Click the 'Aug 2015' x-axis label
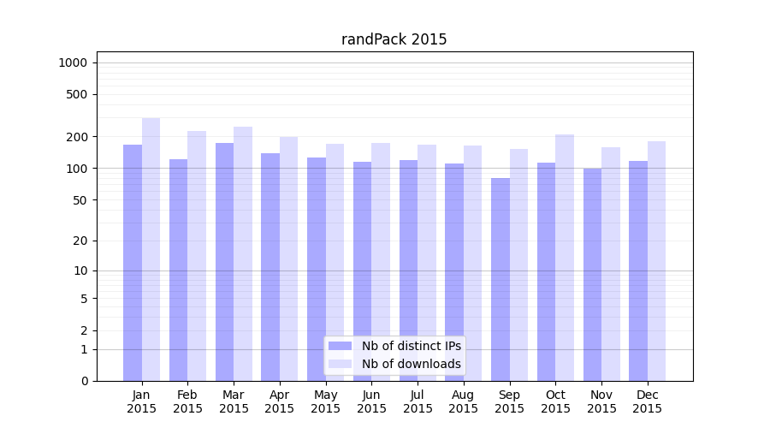 coord(464,401)
